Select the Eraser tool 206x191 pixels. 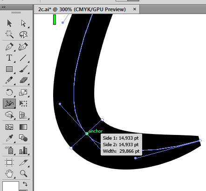click(x=23, y=80)
